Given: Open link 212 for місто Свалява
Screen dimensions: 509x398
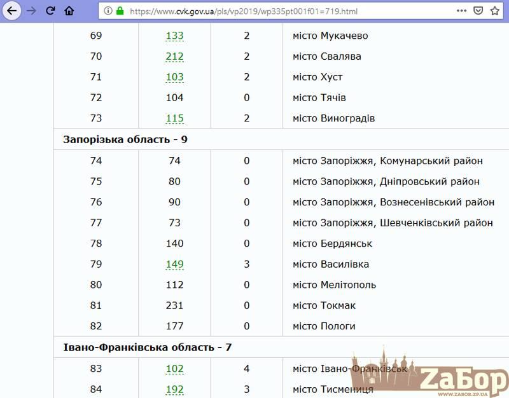Looking at the screenshot, I should [x=174, y=57].
